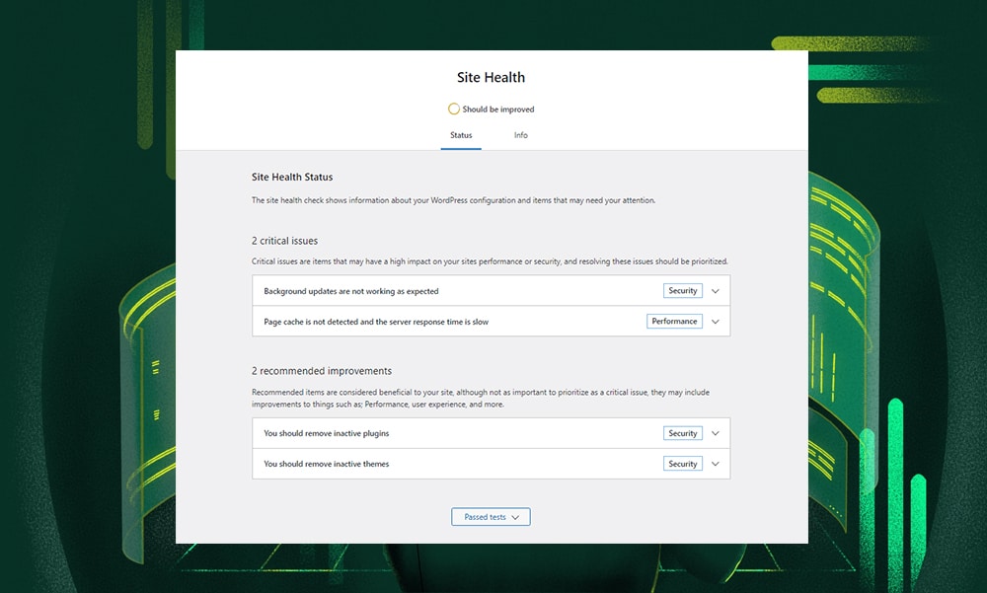Open the "Passed tests" dropdown
987x593 pixels.
pos(491,516)
